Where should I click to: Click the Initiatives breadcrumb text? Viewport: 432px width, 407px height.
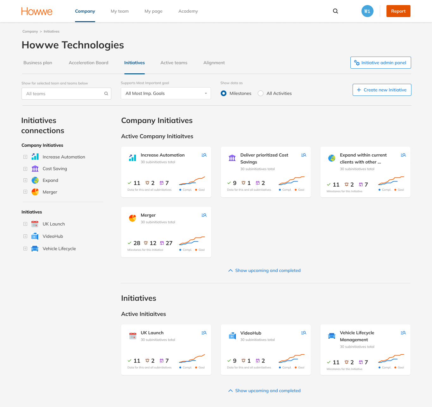click(x=52, y=31)
